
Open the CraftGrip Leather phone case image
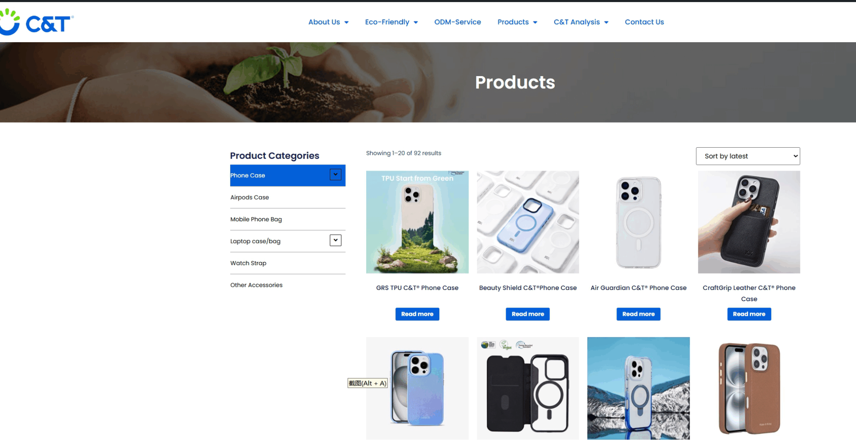pos(749,222)
